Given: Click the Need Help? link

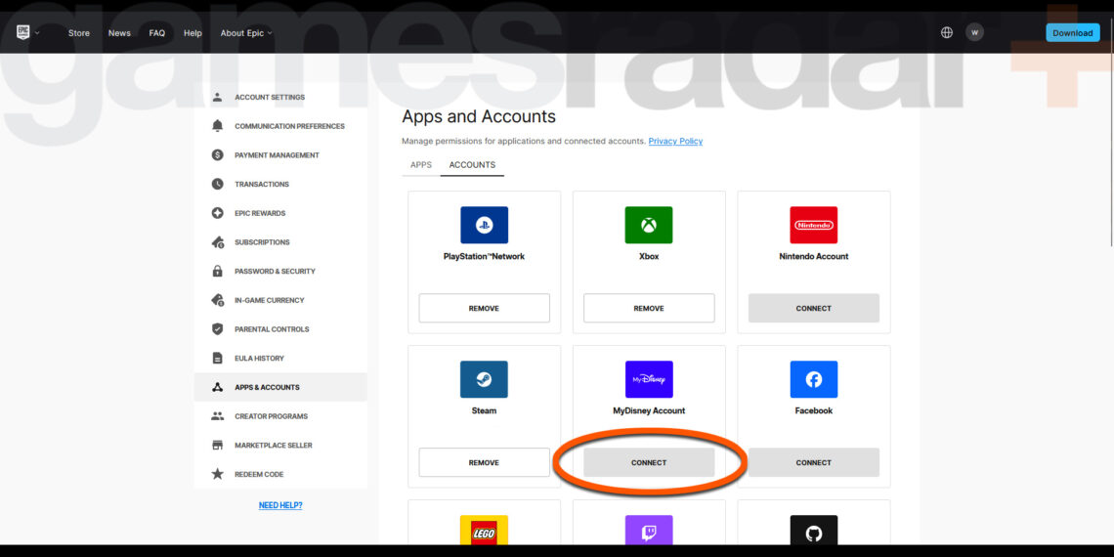Looking at the screenshot, I should [280, 505].
